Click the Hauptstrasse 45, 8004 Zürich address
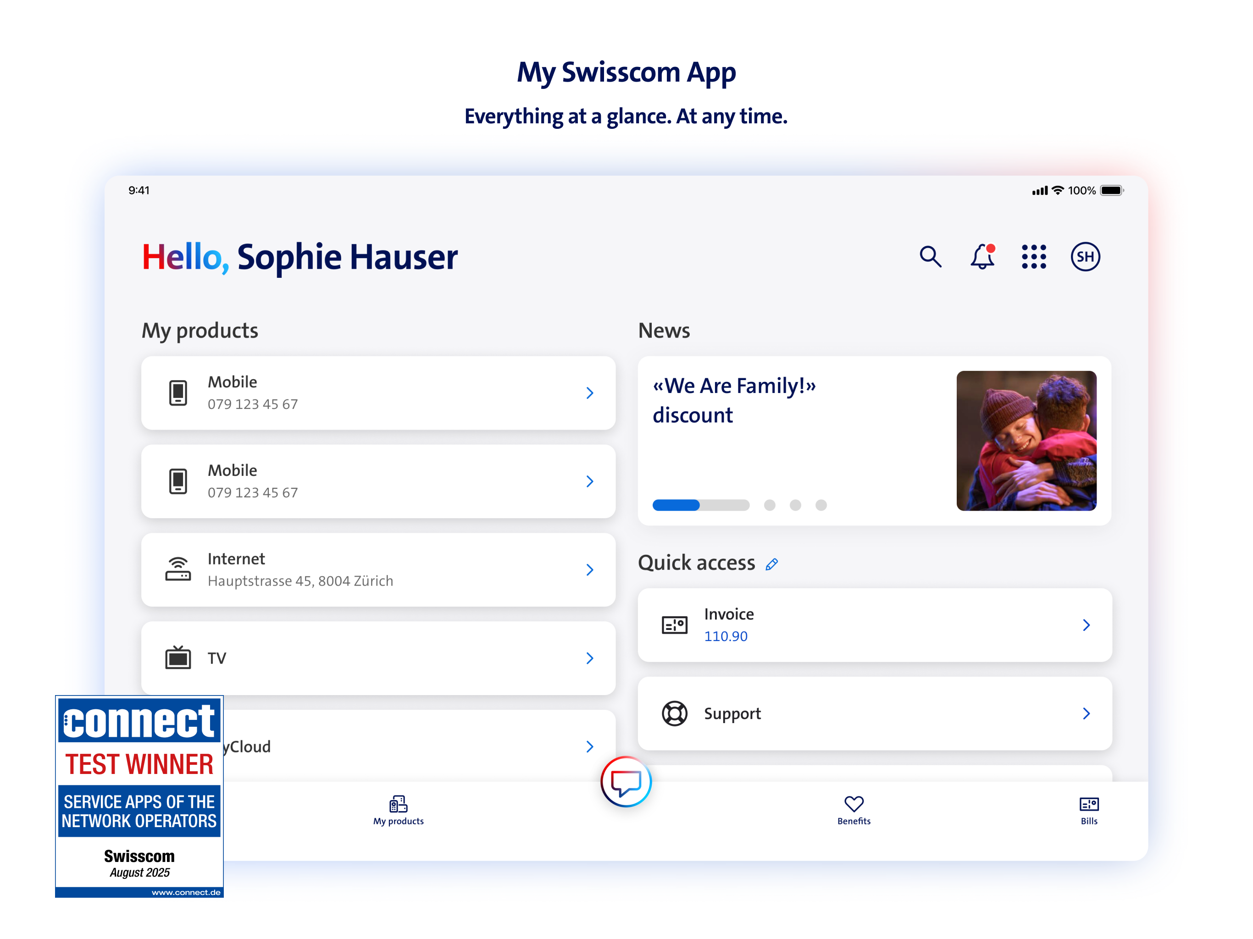The height and width of the screenshot is (939, 1253). click(300, 581)
